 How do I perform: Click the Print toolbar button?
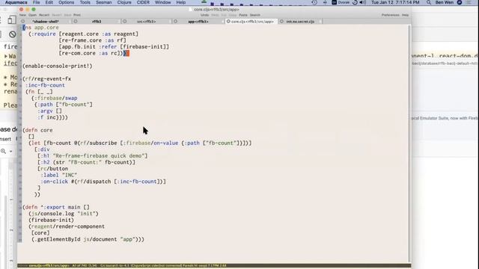click(77, 15)
